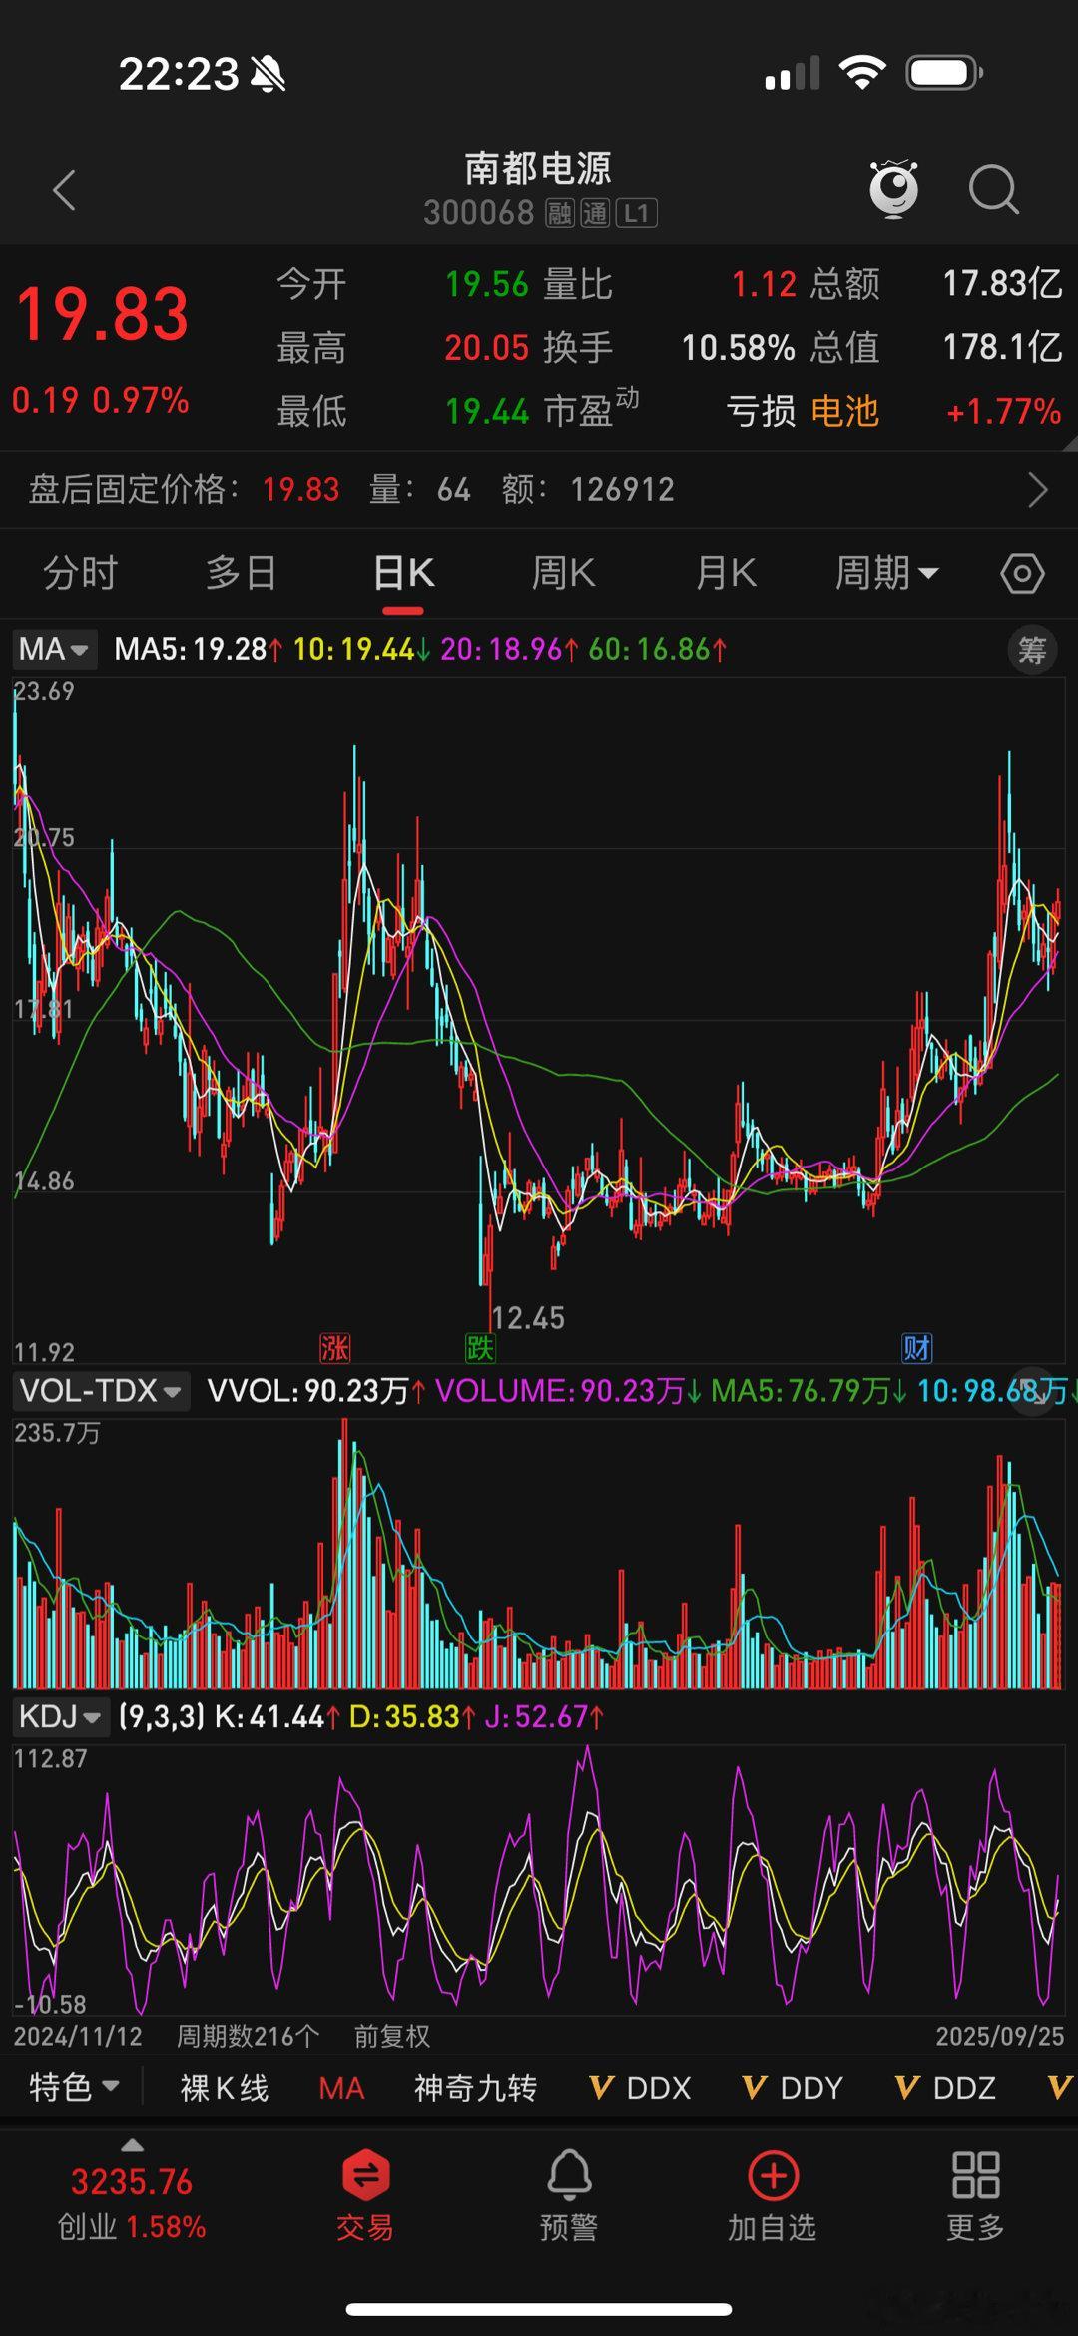
Task: Open 预警 alert bell icon
Action: [x=569, y=2196]
